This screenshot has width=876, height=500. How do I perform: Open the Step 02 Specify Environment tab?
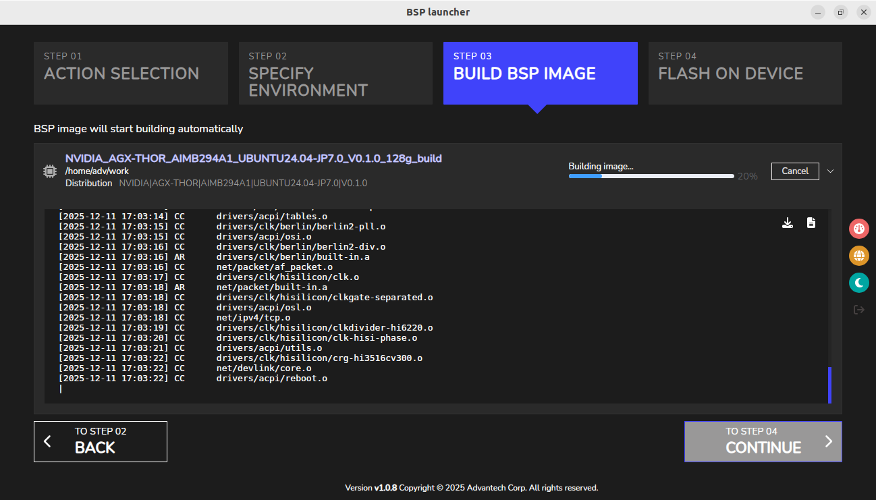(335, 74)
